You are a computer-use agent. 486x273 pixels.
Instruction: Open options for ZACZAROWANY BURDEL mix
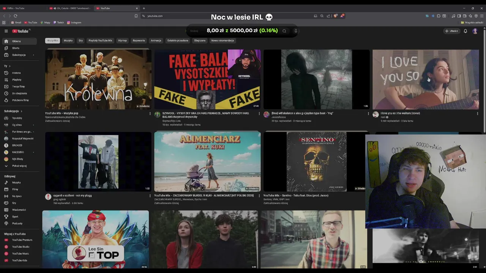(259, 196)
